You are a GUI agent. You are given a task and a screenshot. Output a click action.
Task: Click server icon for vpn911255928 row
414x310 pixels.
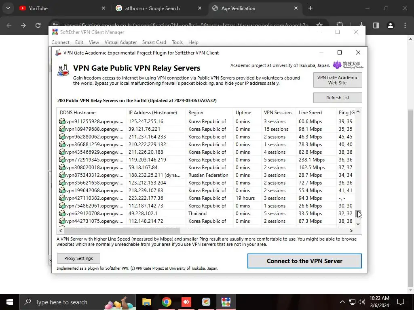coord(62,121)
